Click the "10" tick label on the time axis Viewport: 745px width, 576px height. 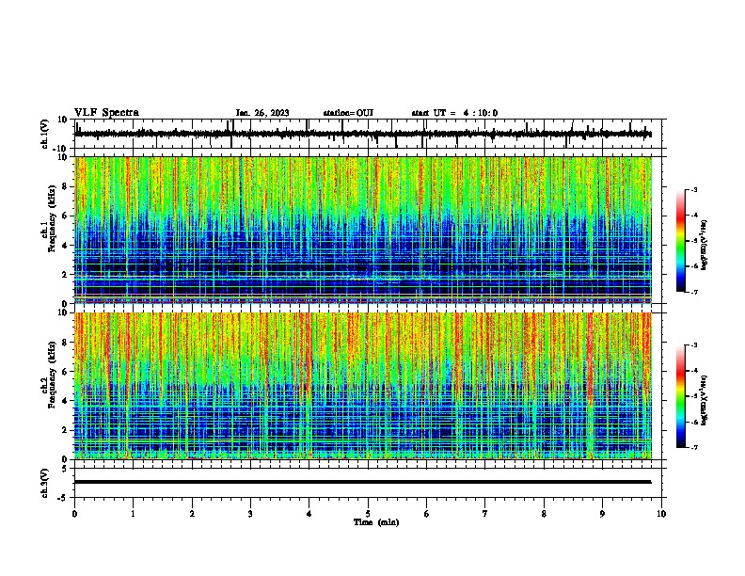661,514
